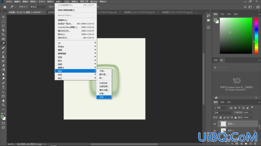This screenshot has height=146, width=261.
Task: Select the Frame tool
Action: click(x=3, y=39)
